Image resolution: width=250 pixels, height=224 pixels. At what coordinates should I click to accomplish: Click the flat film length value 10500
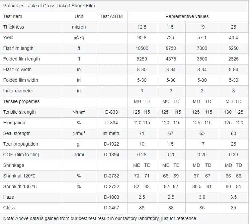[x=142, y=48]
